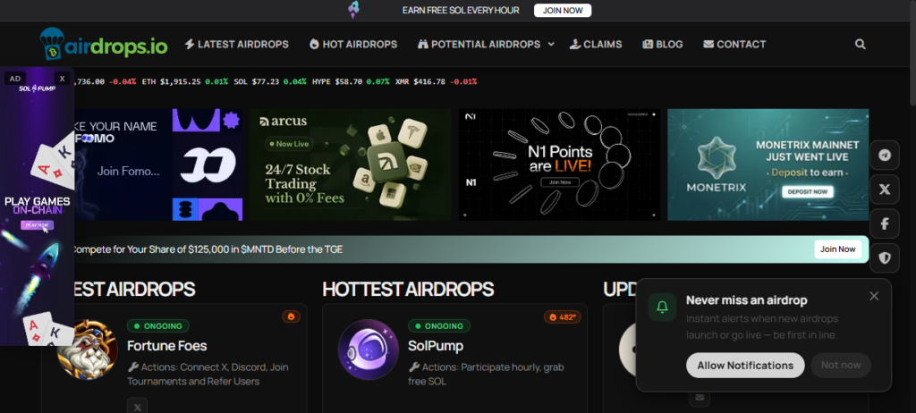The image size is (916, 413).
Task: Open the Monetrix mainnet banner
Action: coord(768,164)
